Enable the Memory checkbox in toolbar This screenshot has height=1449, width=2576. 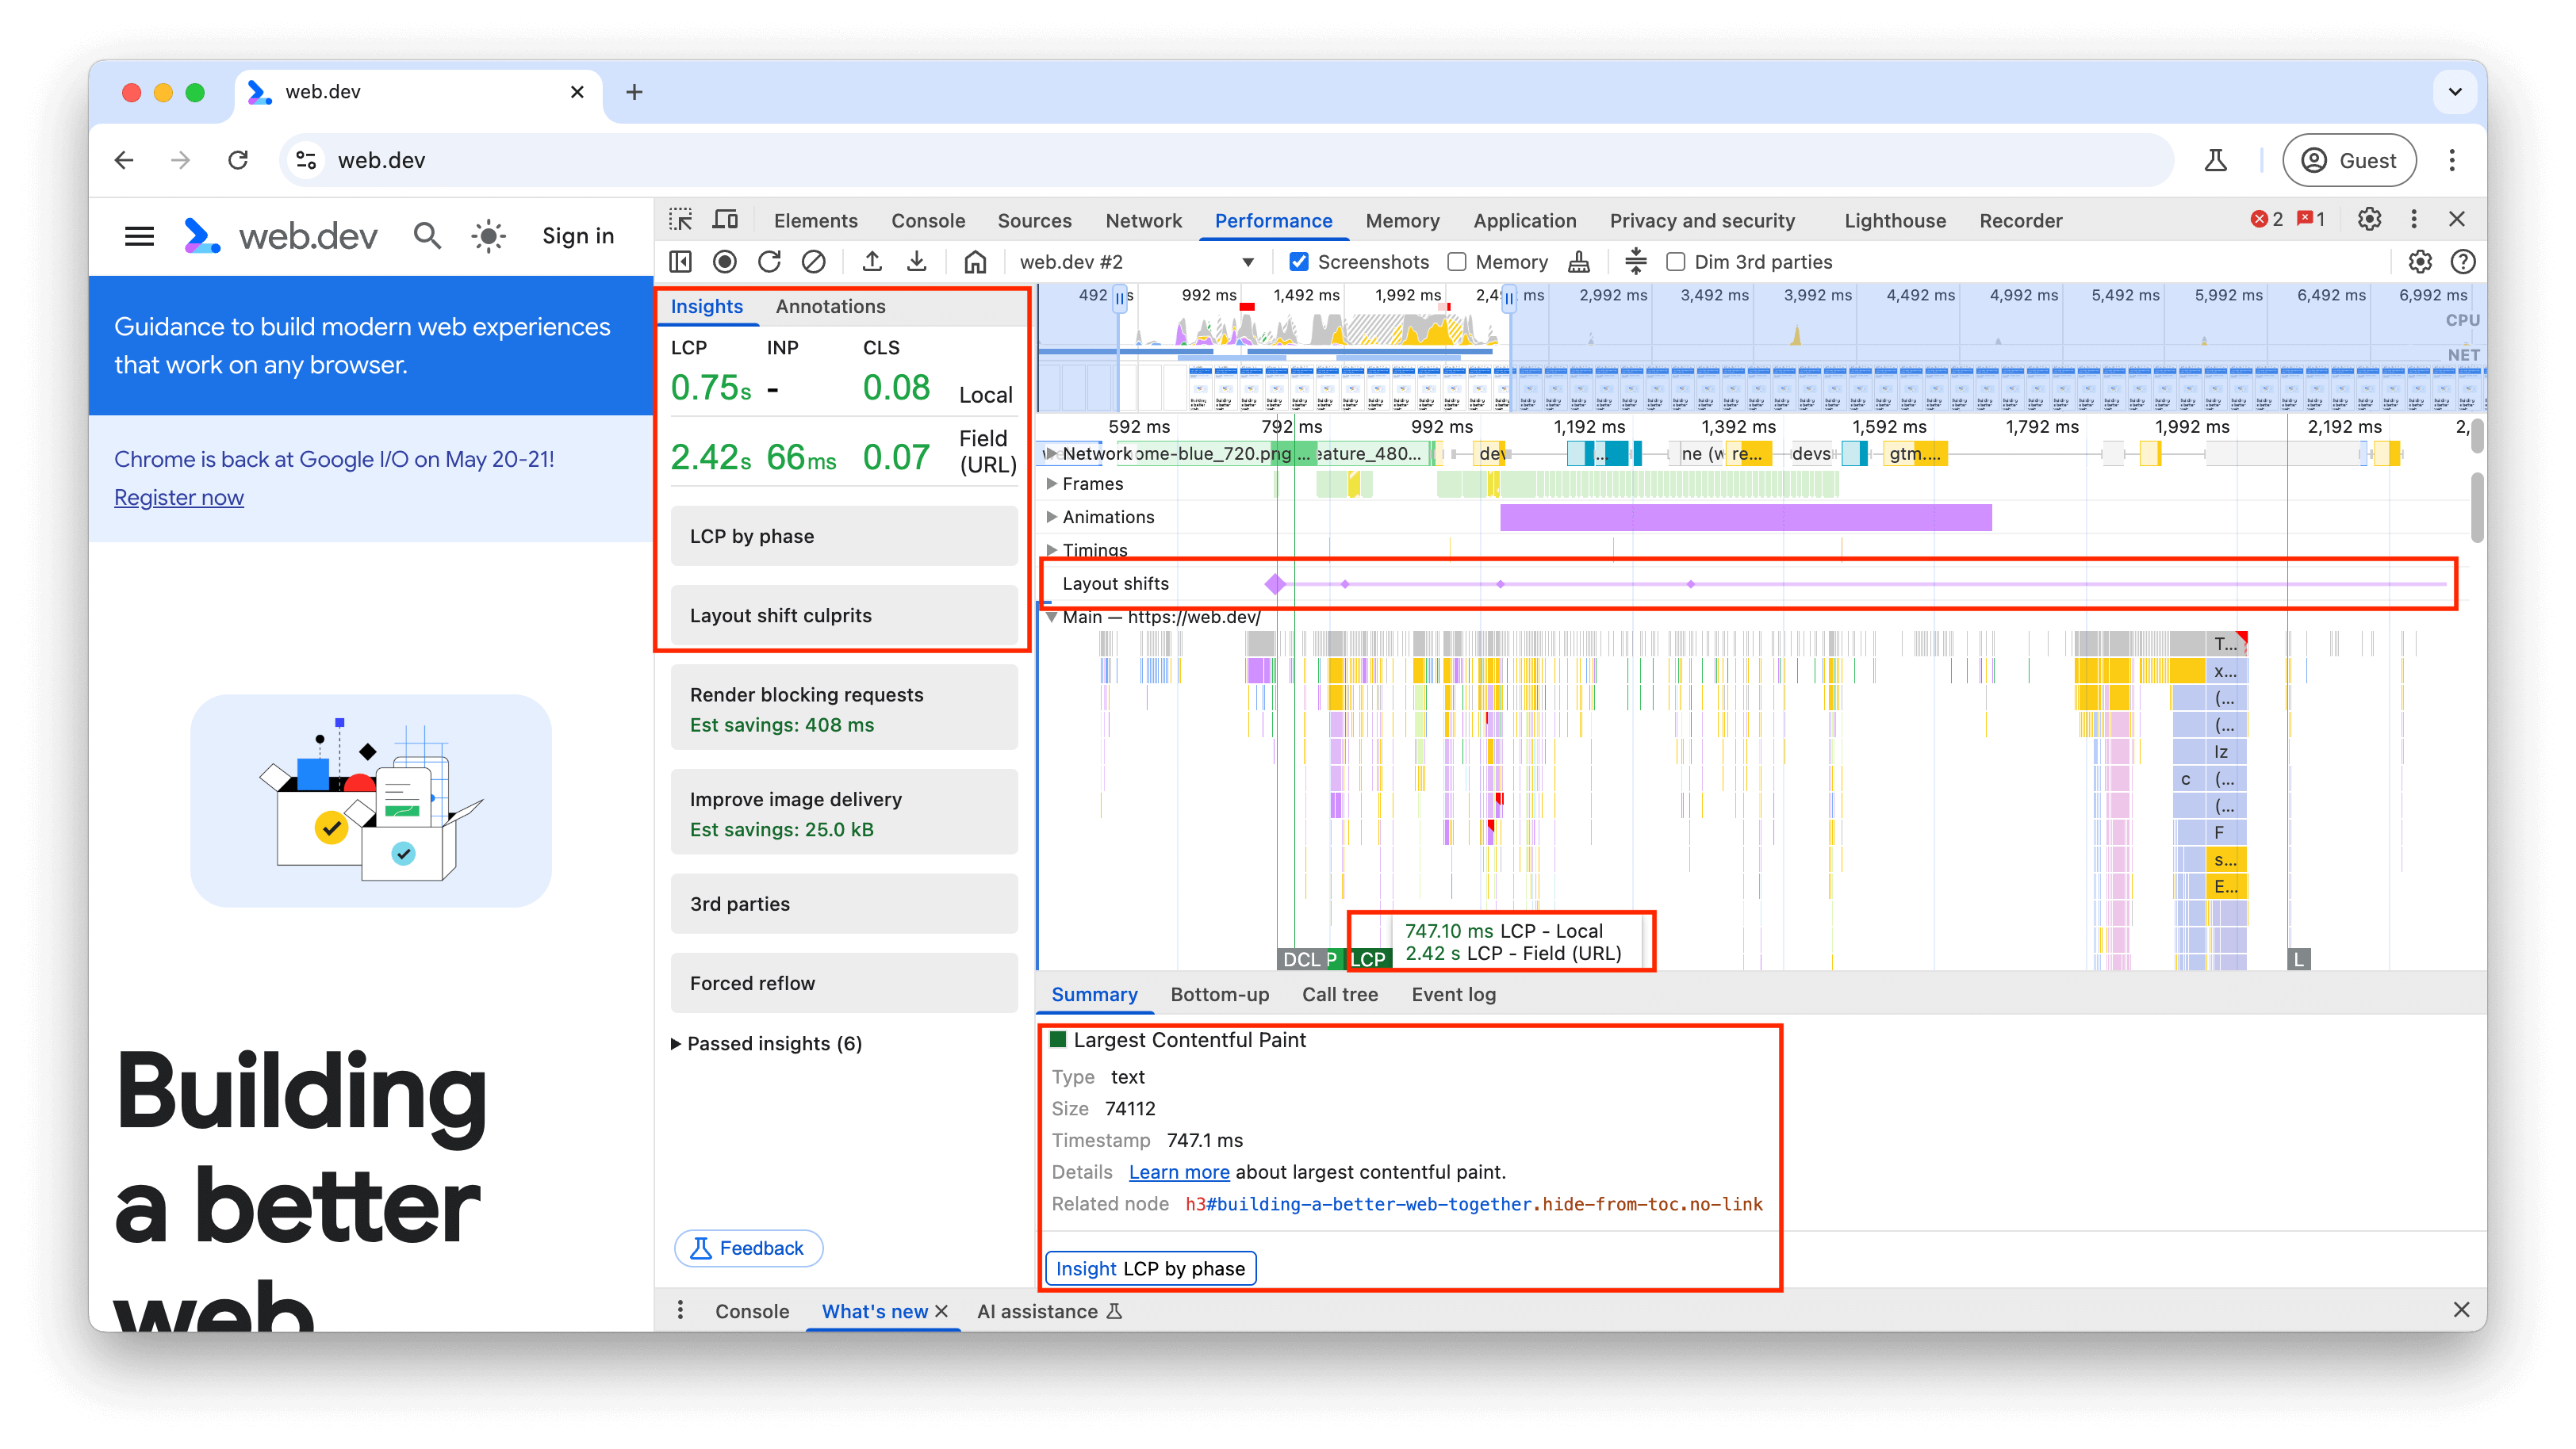click(x=1456, y=262)
